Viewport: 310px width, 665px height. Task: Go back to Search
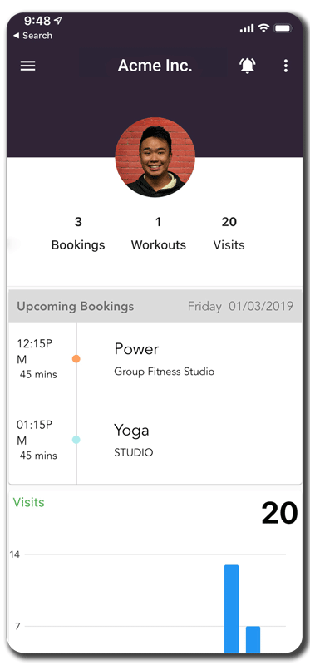[32, 36]
